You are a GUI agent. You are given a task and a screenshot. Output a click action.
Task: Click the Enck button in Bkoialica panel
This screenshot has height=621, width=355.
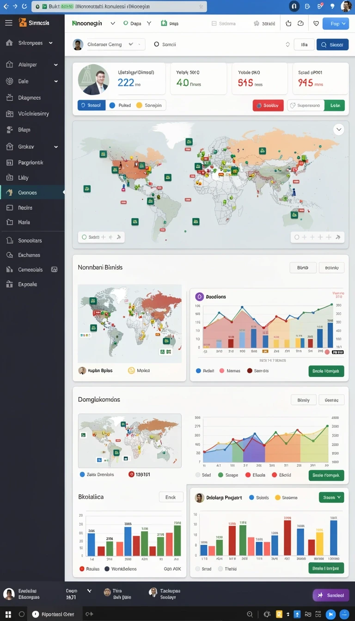(x=171, y=497)
